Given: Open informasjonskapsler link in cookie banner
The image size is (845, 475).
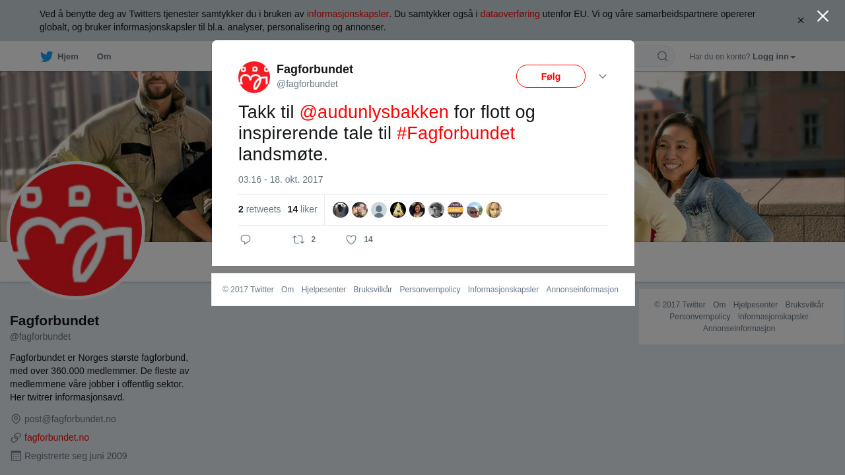Looking at the screenshot, I should tap(348, 14).
